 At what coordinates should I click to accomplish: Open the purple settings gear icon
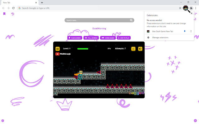[x=3, y=121]
